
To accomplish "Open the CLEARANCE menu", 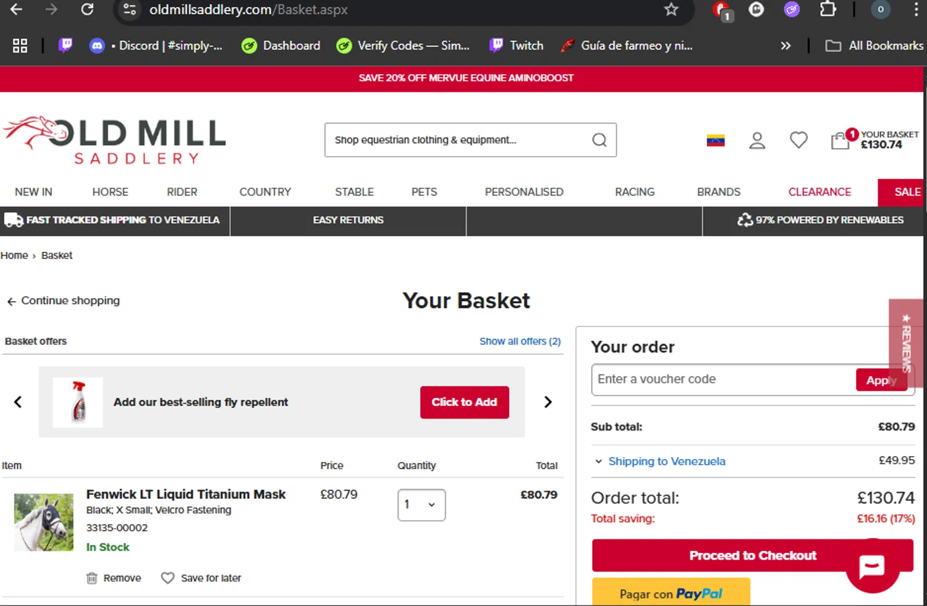I will (819, 192).
